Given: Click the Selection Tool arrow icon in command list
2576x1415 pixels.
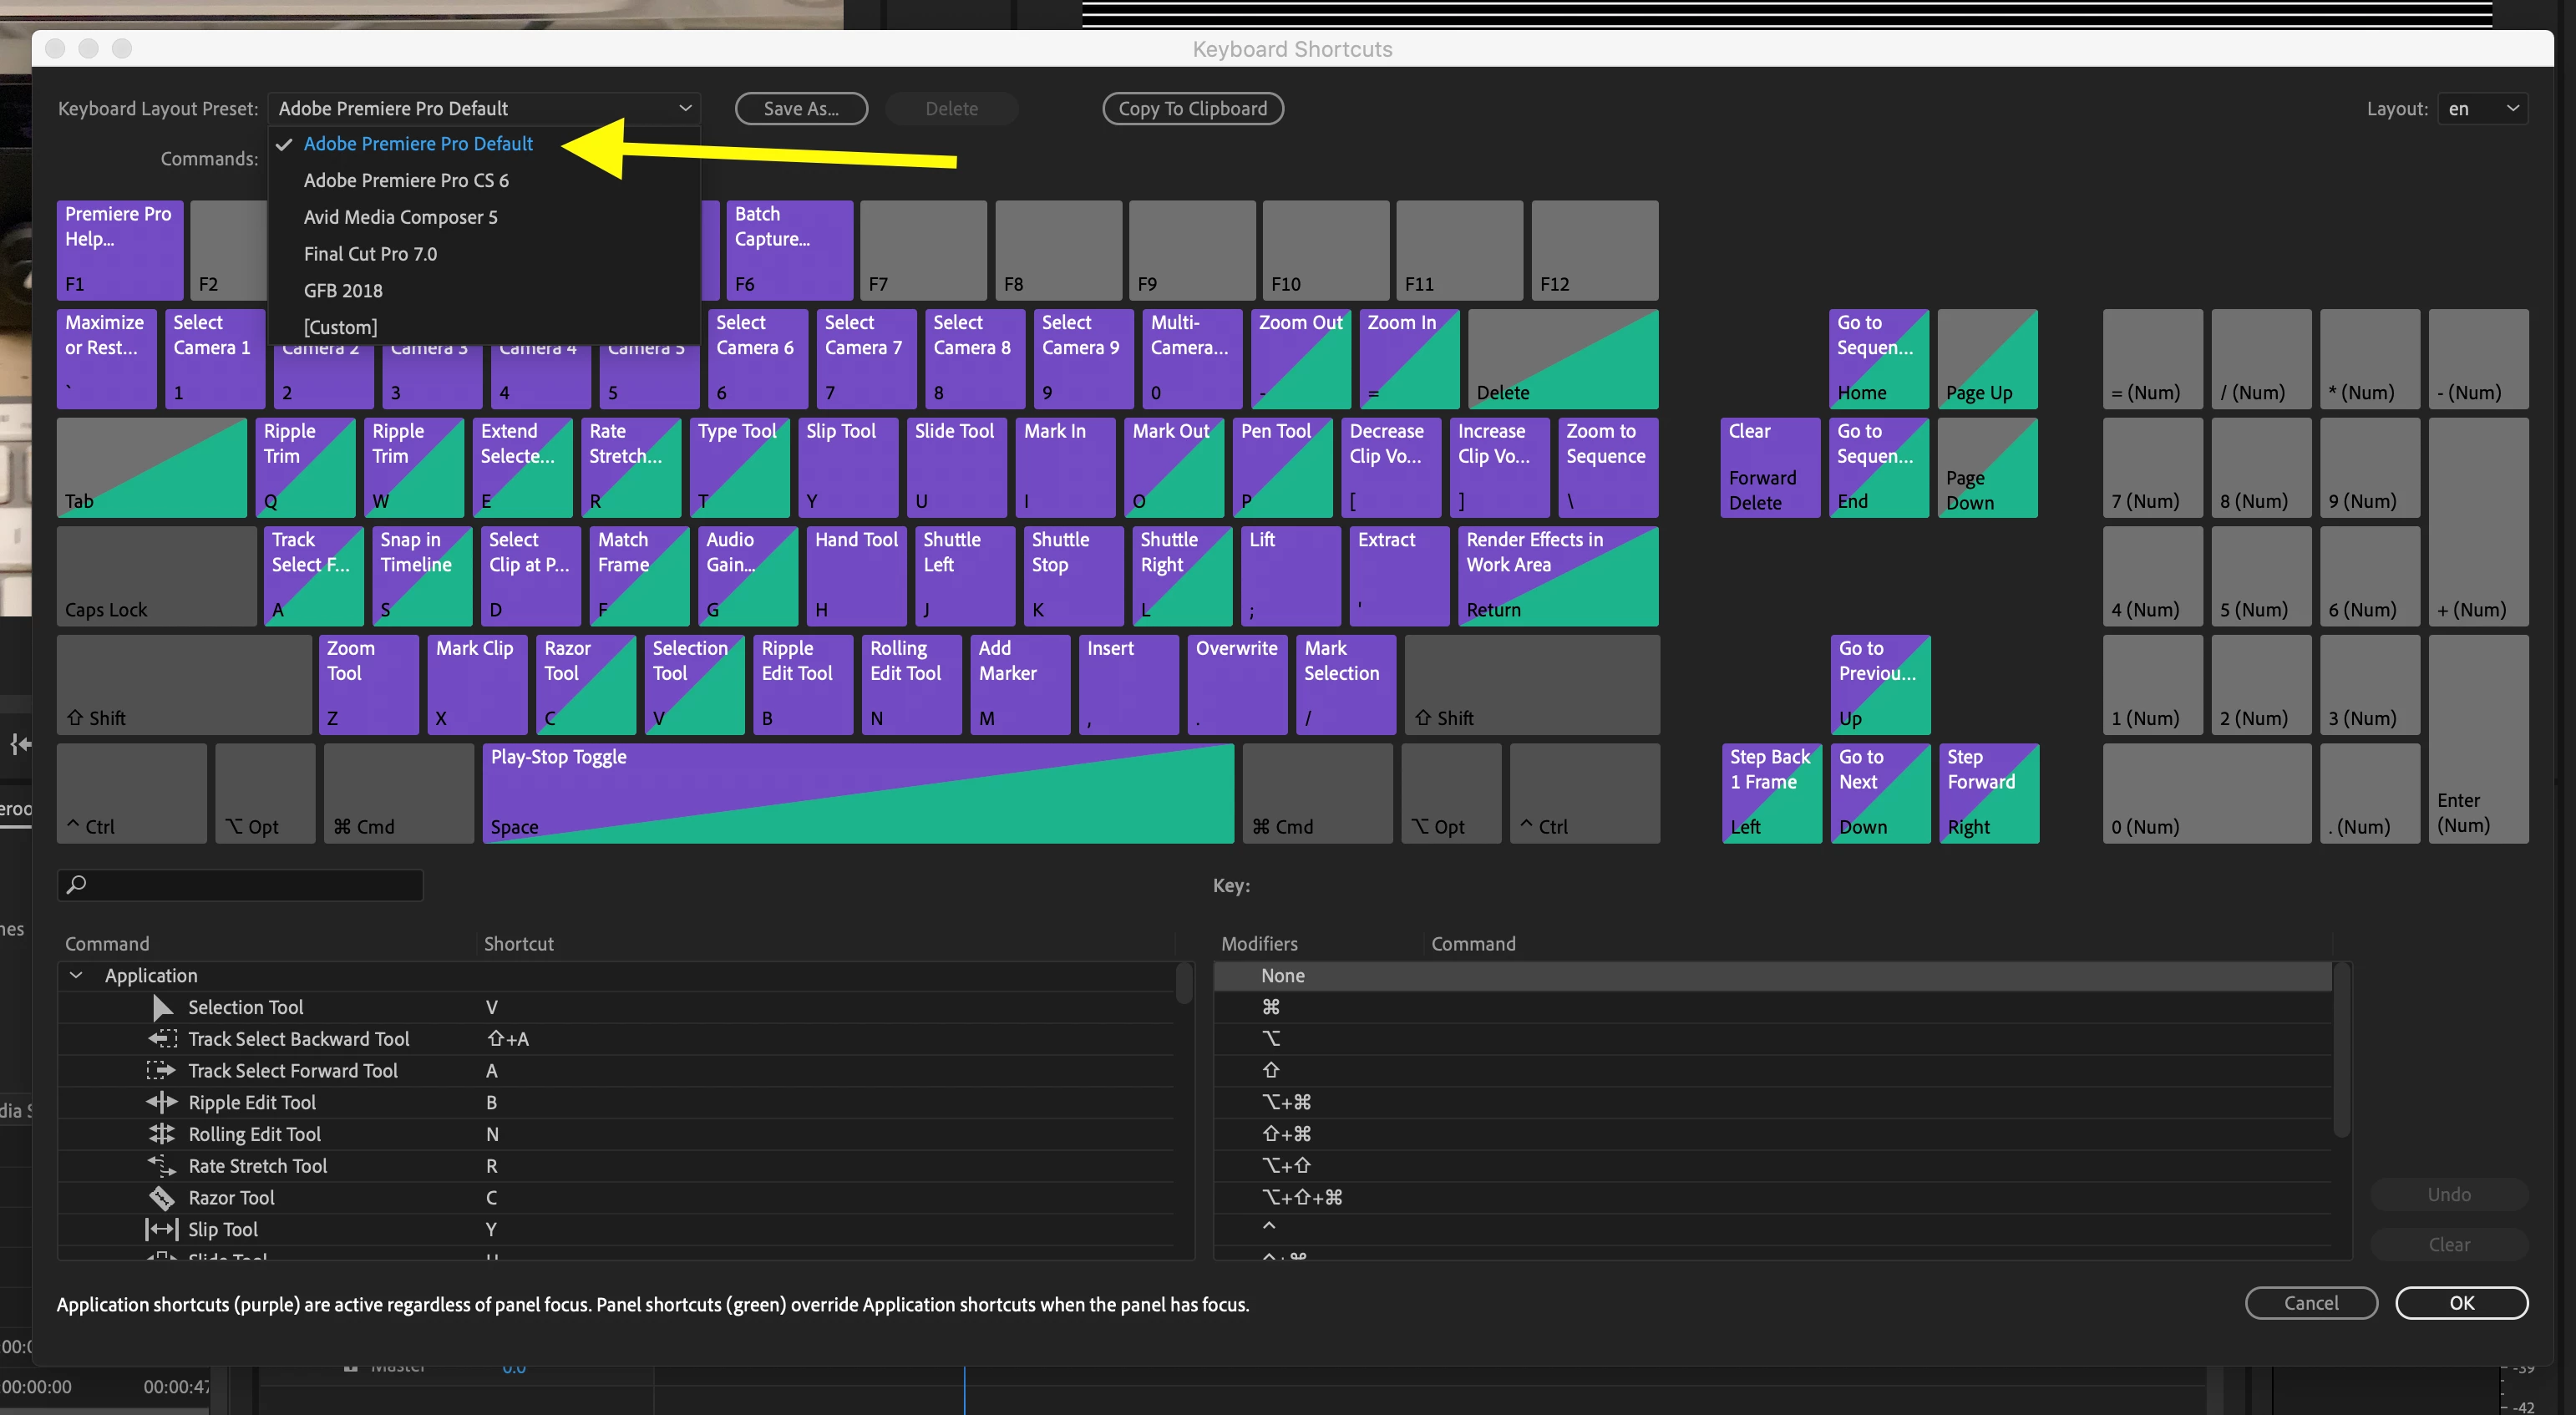Looking at the screenshot, I should [162, 1007].
